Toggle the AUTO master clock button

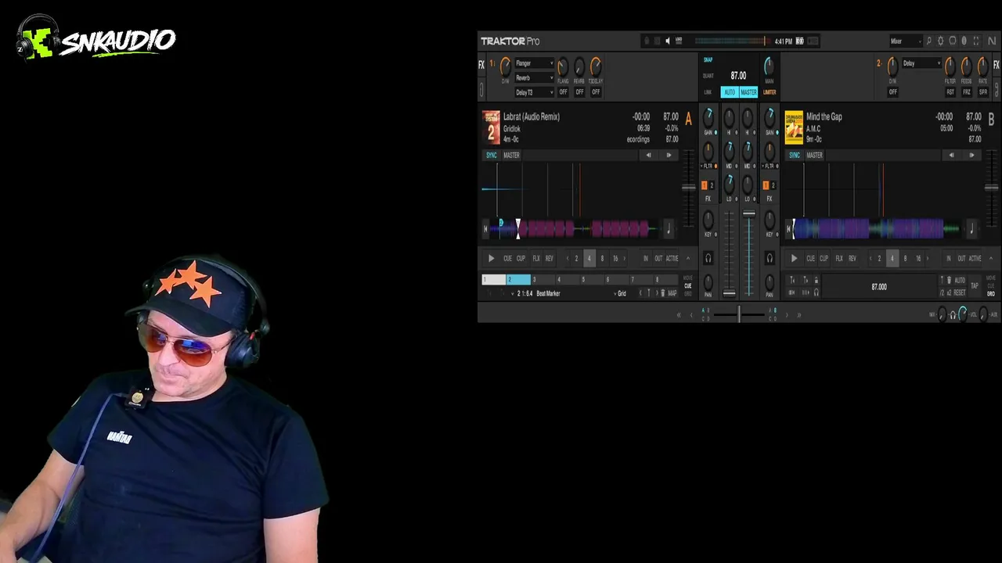point(730,92)
